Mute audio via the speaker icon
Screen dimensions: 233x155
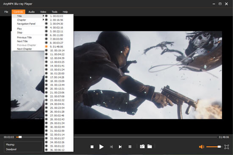[202, 147]
